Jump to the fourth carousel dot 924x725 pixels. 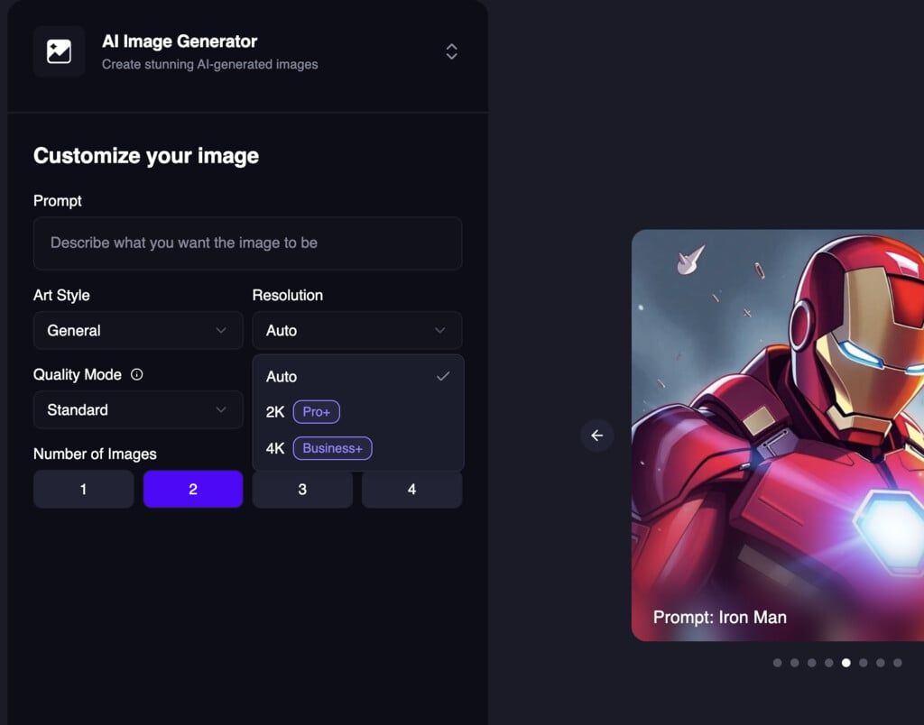click(x=828, y=663)
